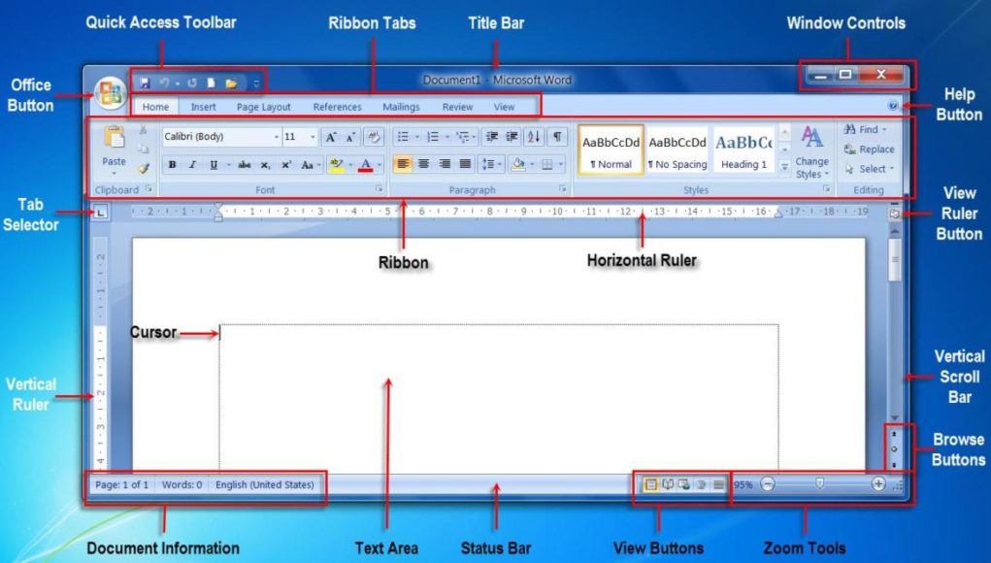Increase indent icon in Paragraph group
The image size is (991, 563).
pos(512,137)
